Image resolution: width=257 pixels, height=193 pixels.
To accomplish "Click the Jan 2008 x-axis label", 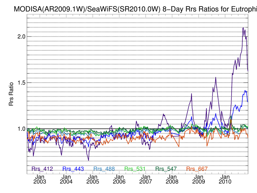I will [x=172, y=179].
